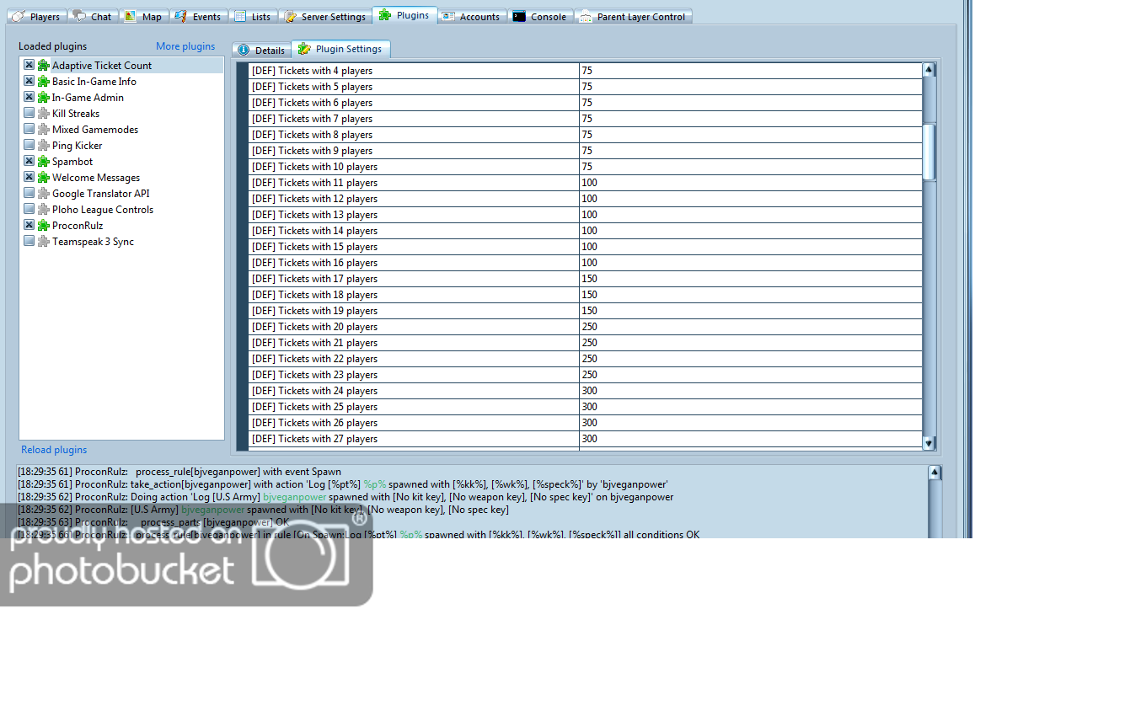Click the Details info icon

(244, 50)
